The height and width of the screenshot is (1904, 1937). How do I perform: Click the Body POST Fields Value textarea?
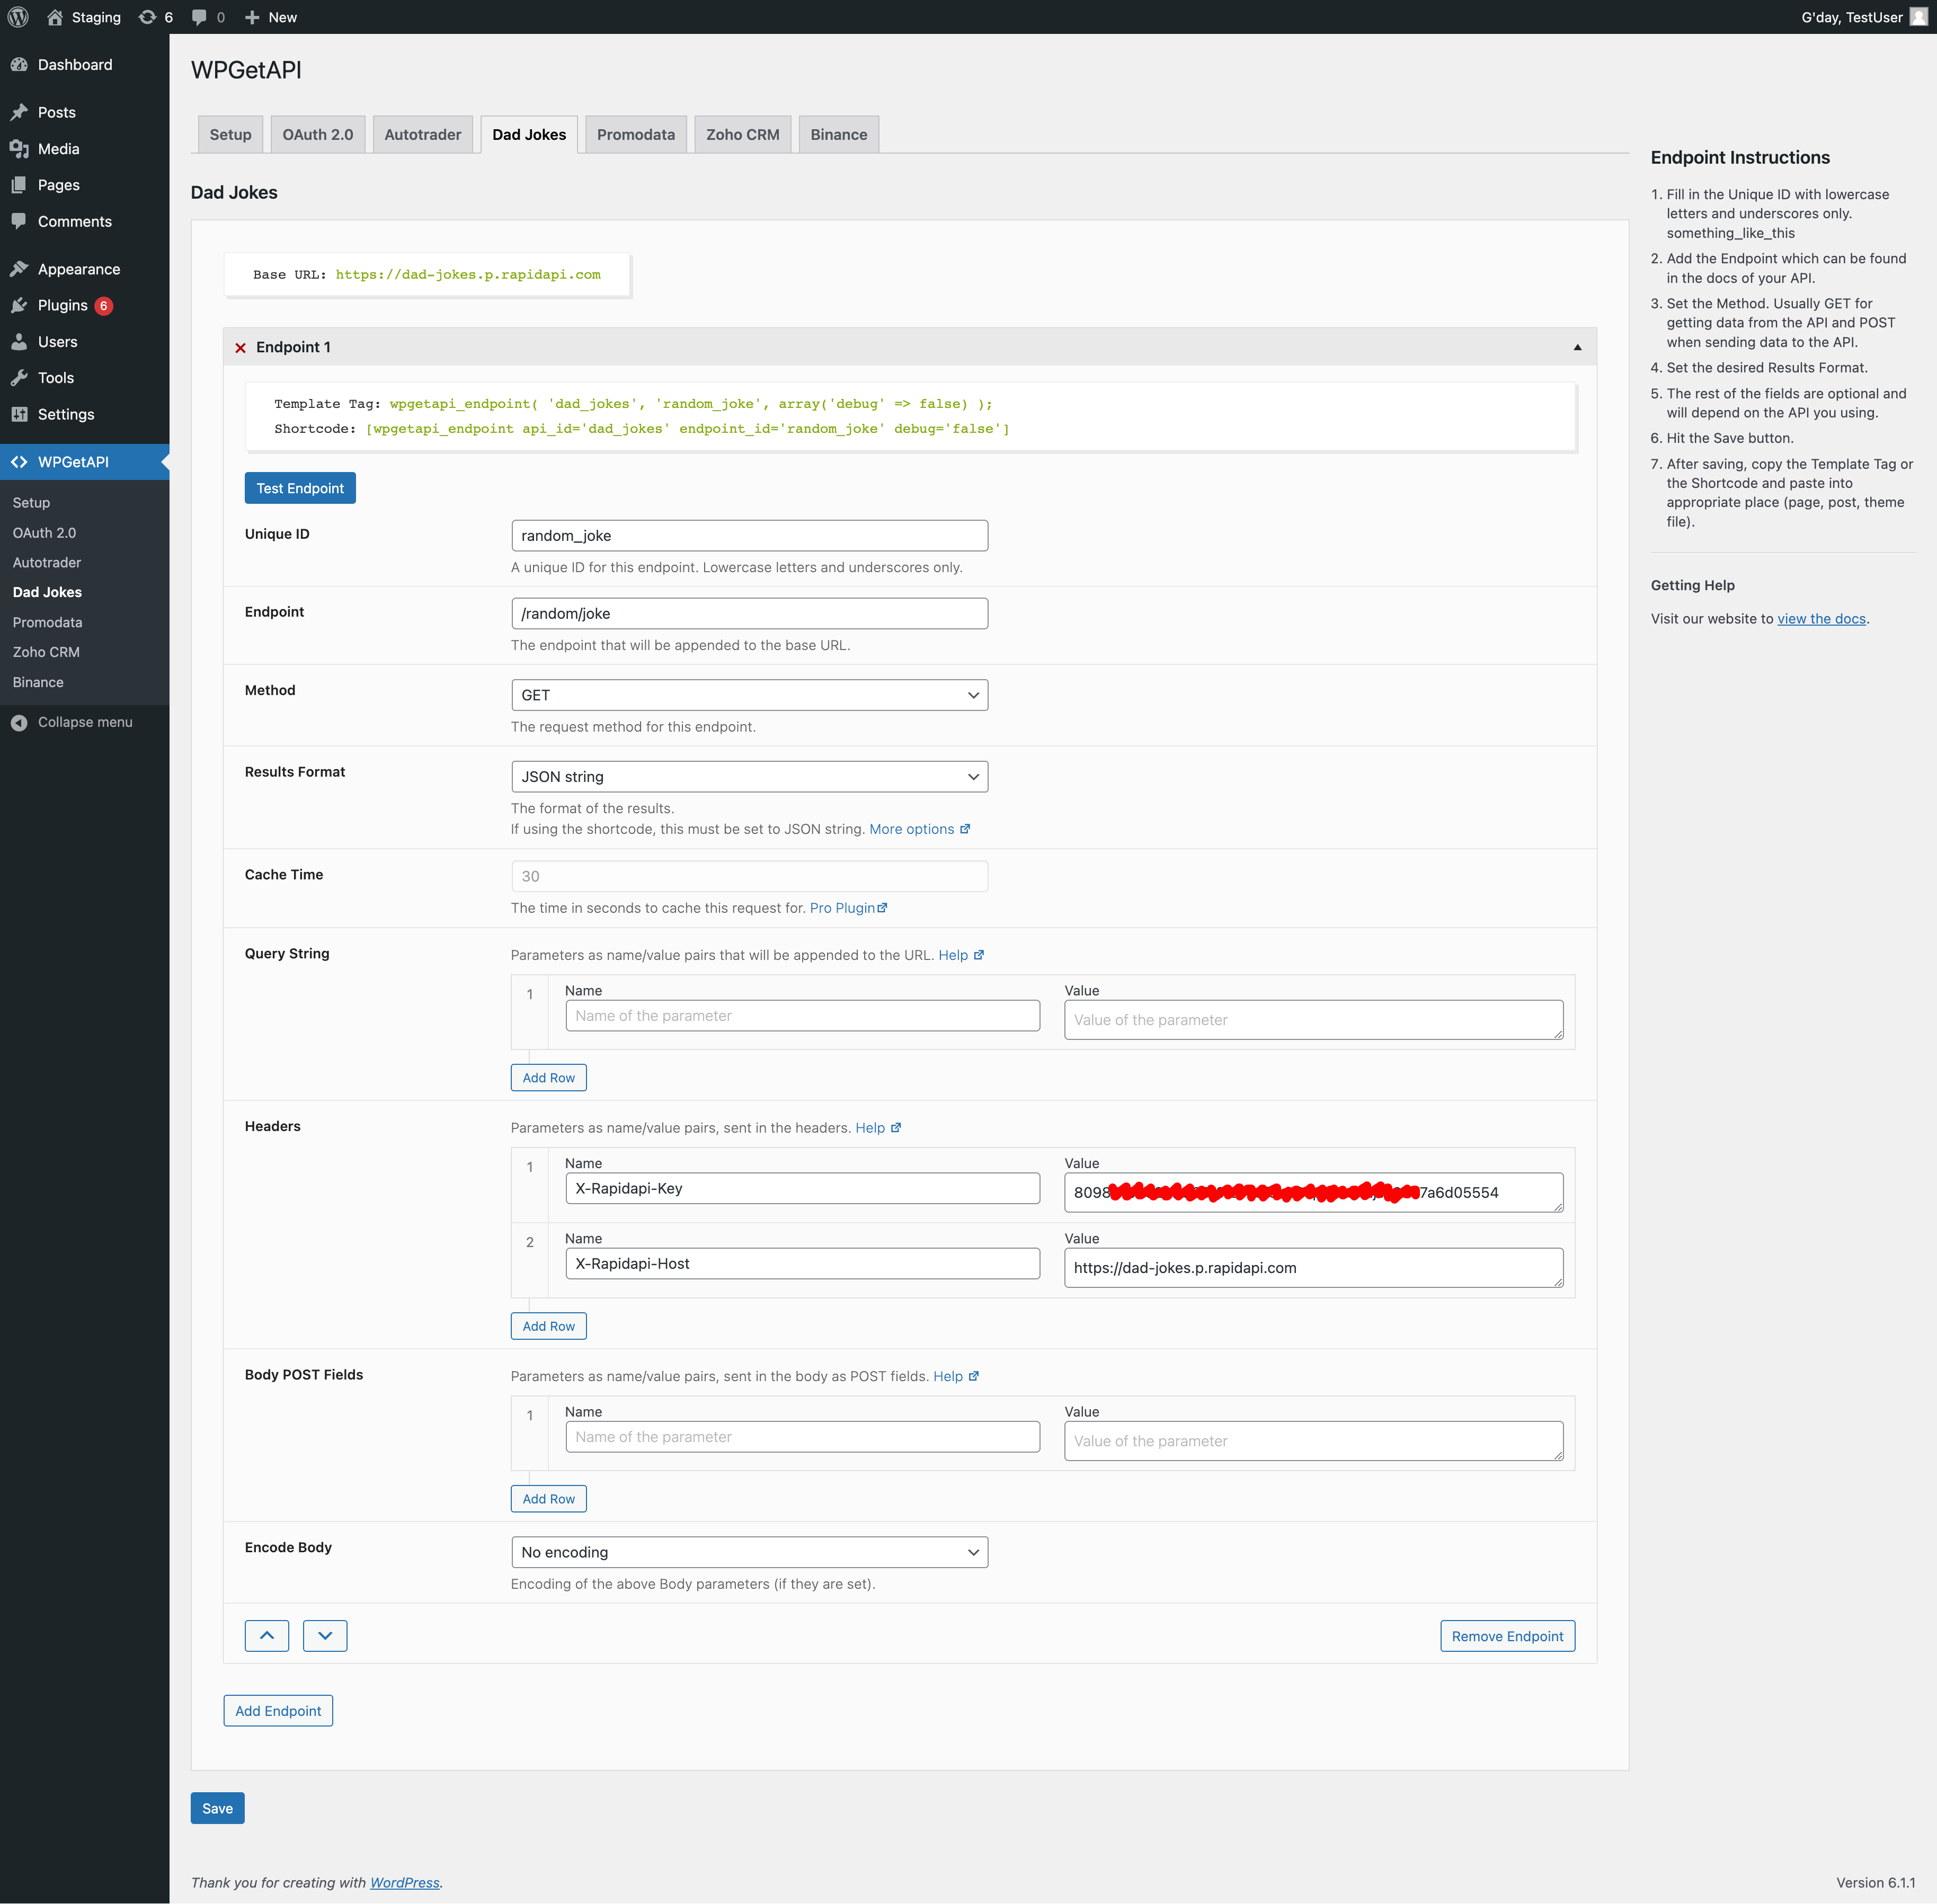tap(1313, 1441)
